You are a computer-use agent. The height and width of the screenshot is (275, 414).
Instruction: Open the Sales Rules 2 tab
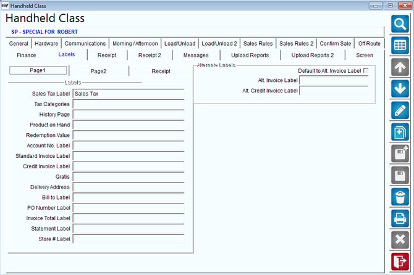point(296,43)
